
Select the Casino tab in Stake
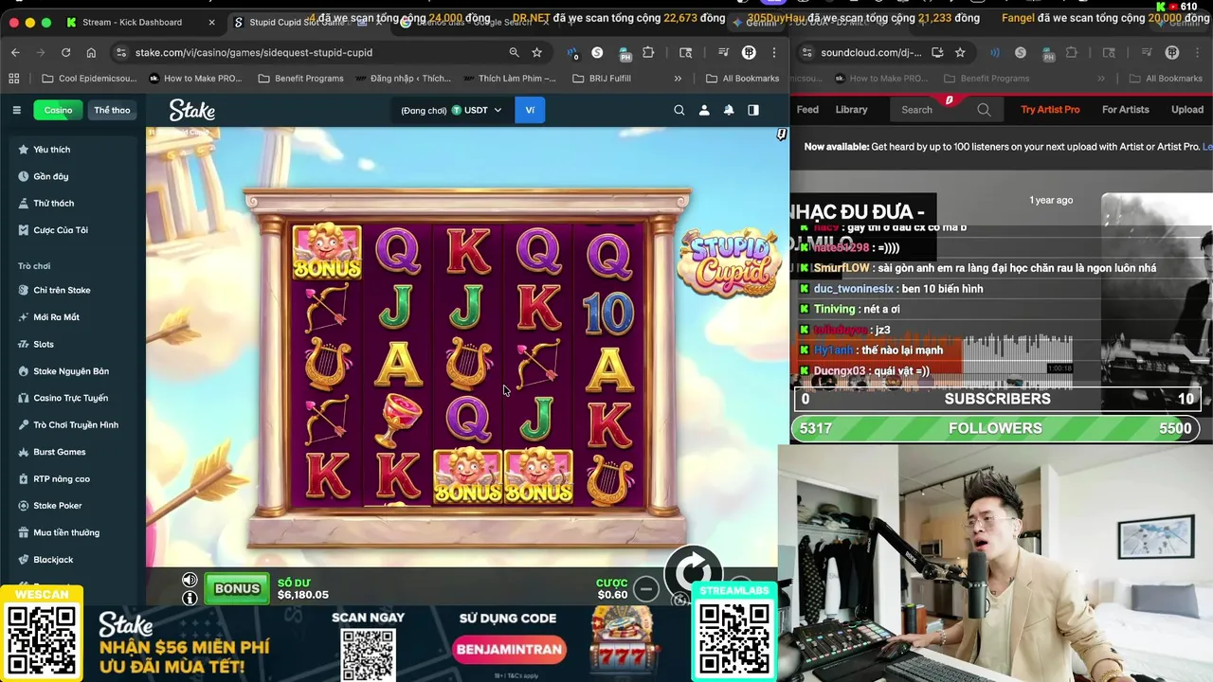(x=58, y=110)
